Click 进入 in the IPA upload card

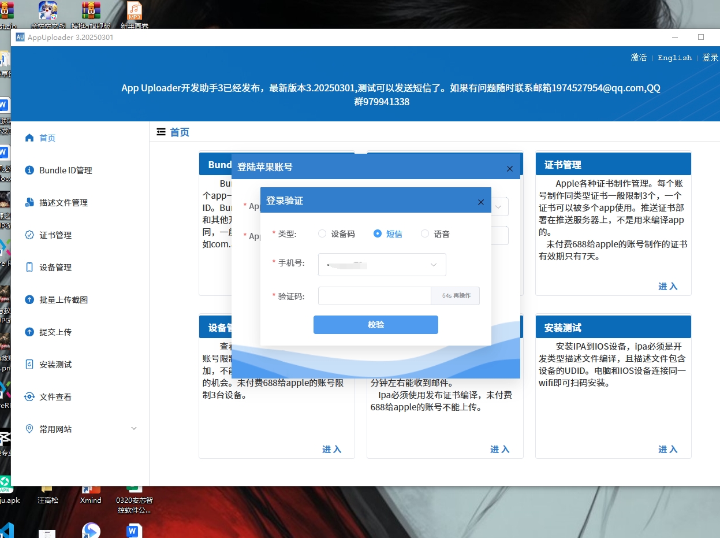pyautogui.click(x=500, y=450)
